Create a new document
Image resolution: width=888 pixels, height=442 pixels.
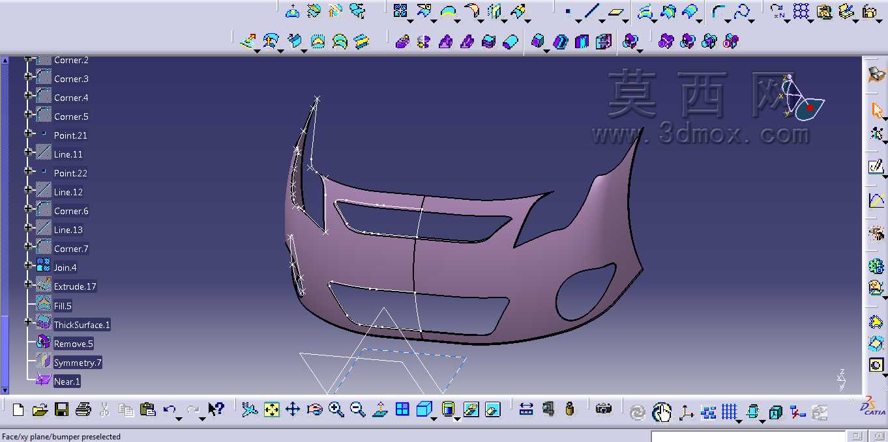[x=18, y=409]
